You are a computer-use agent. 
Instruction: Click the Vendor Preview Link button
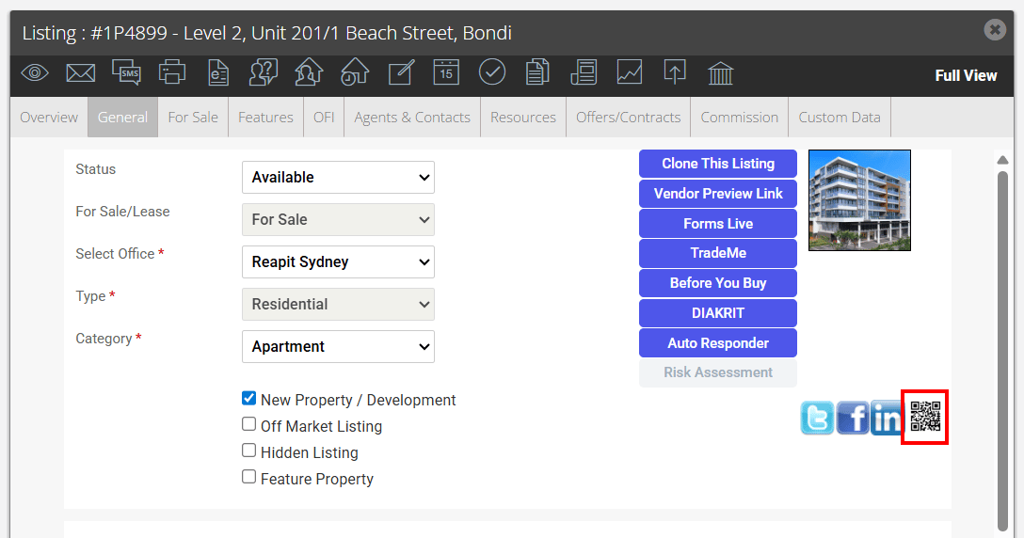(718, 194)
